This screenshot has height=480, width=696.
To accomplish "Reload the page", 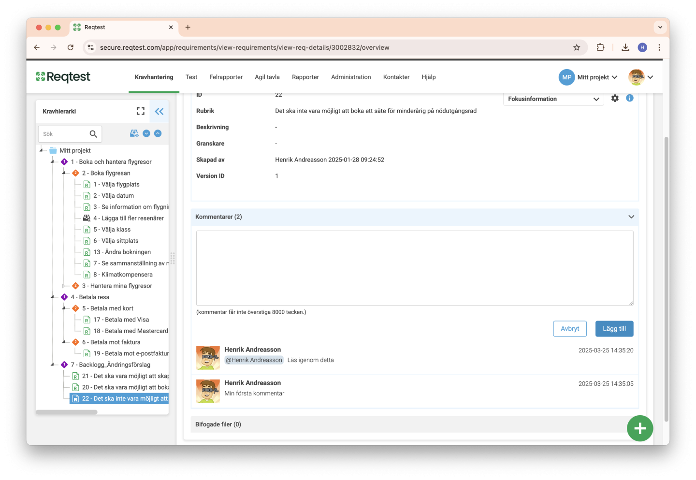I will [71, 47].
